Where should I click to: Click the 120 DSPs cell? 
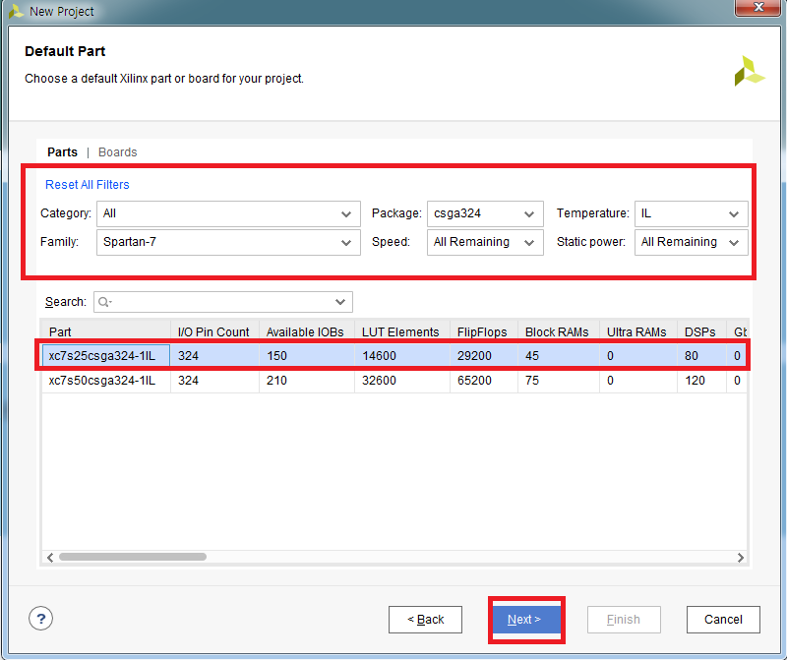tap(701, 381)
